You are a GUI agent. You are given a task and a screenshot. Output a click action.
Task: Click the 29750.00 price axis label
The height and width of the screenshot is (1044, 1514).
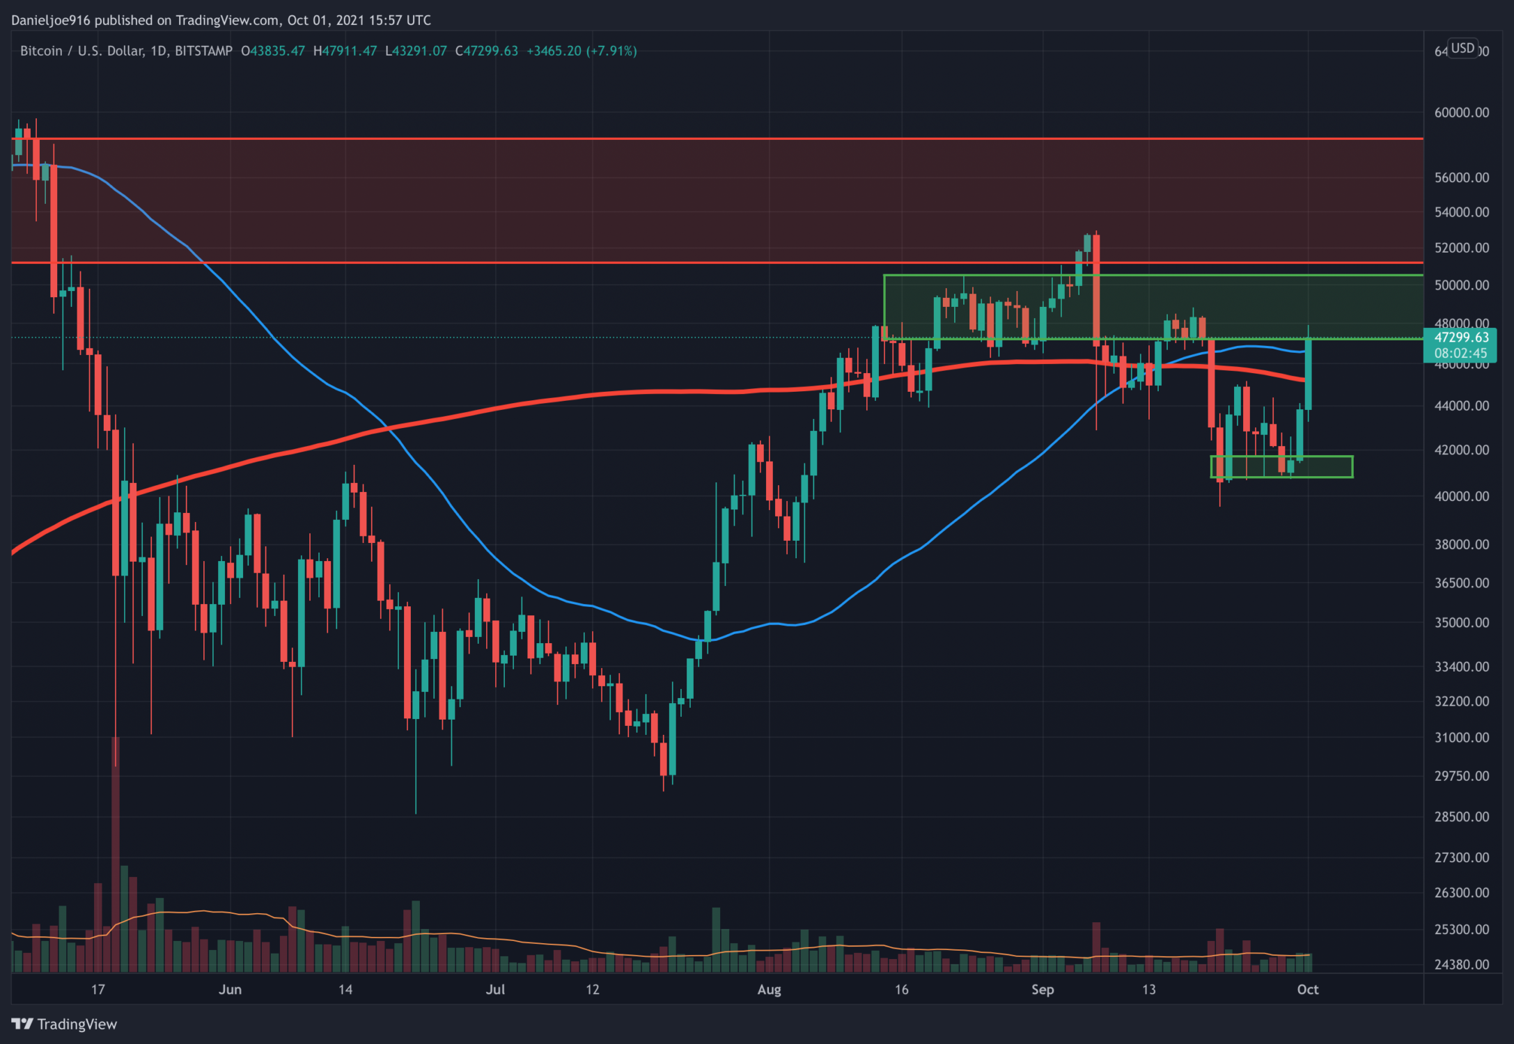click(x=1462, y=776)
